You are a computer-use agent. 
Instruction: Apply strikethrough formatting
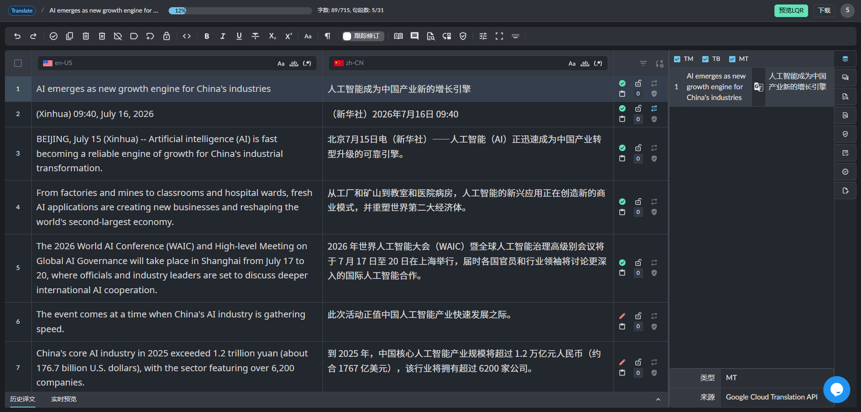coord(255,36)
